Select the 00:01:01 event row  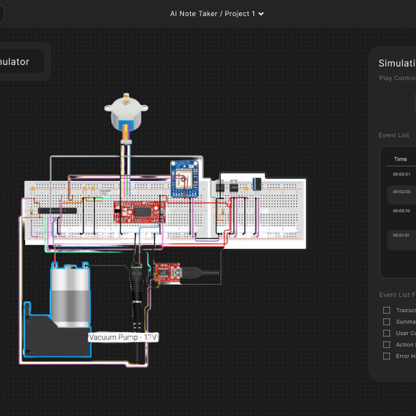[401, 240]
